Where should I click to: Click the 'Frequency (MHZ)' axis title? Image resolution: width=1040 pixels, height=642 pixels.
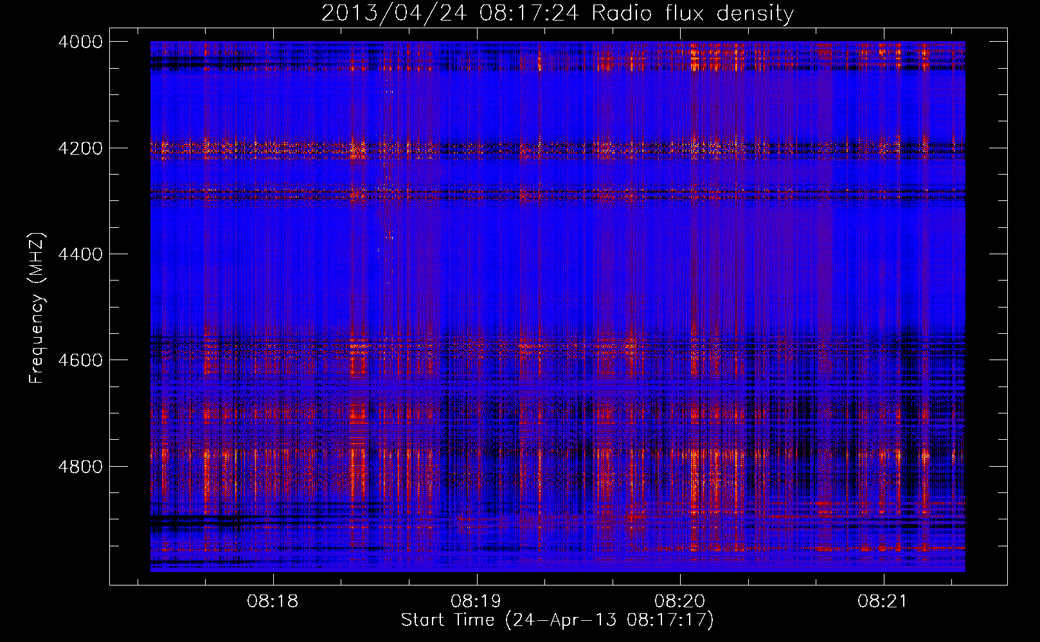37,308
